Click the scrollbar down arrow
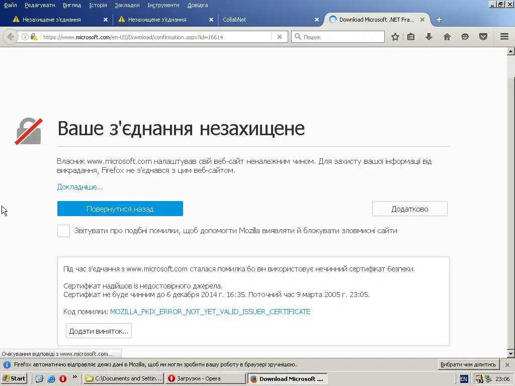This screenshot has width=515, height=386. 511,354
